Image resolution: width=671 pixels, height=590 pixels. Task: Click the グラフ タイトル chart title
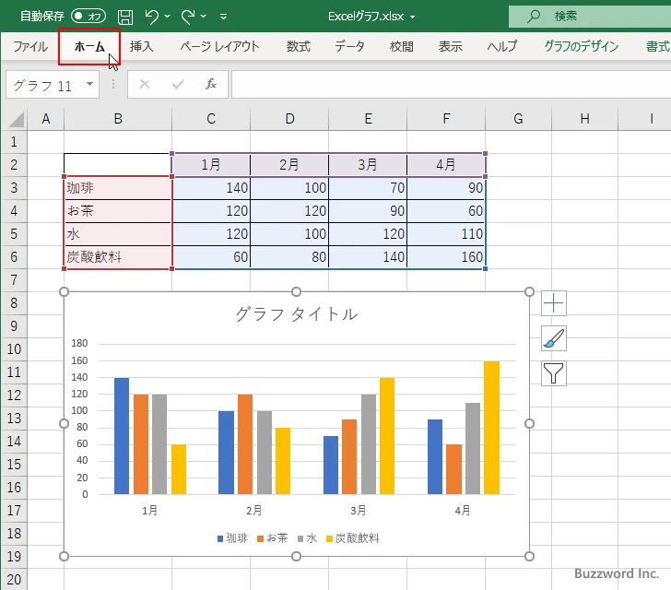(x=297, y=313)
